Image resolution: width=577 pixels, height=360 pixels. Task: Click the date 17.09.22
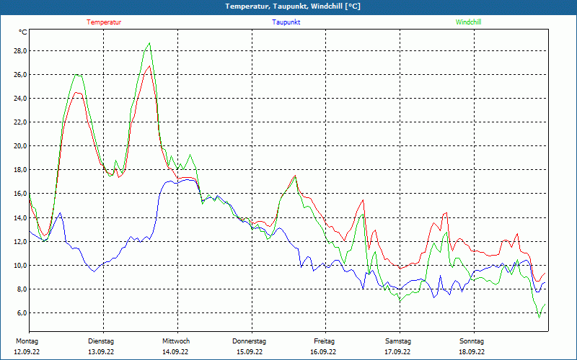[x=397, y=352]
